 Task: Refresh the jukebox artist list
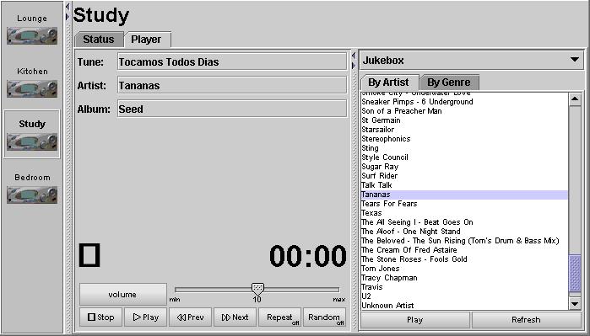[526, 320]
